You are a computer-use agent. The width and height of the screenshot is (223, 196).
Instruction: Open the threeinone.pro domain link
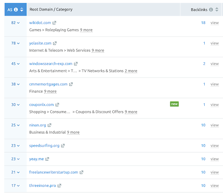pos(43,186)
